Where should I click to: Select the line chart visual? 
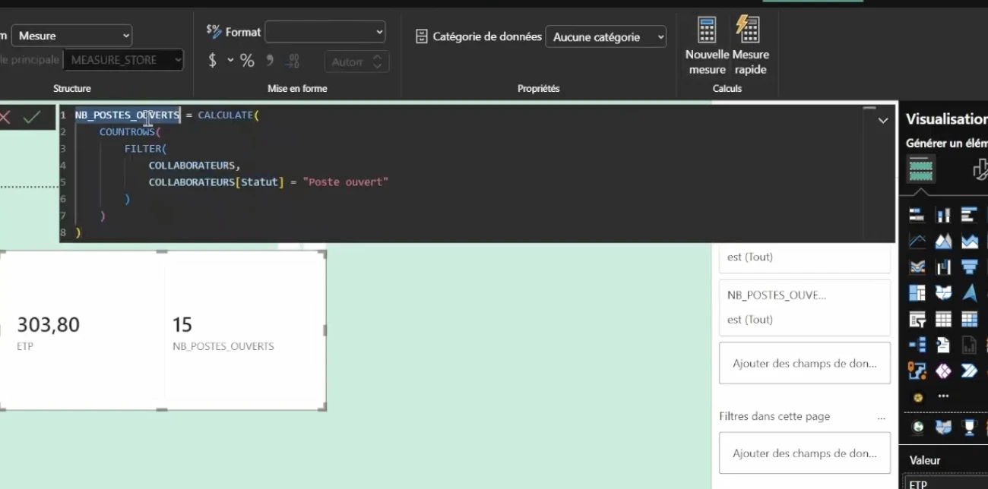point(917,241)
